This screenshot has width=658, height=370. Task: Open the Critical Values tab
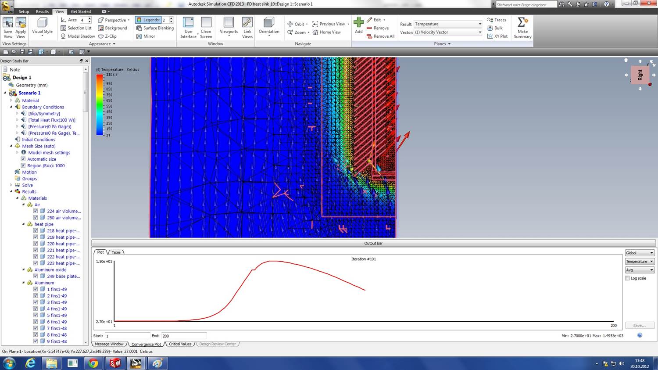pos(180,344)
